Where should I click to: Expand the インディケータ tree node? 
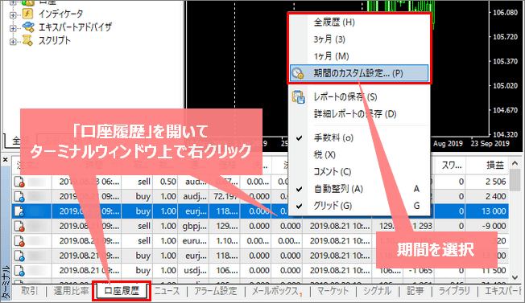pyautogui.click(x=13, y=14)
